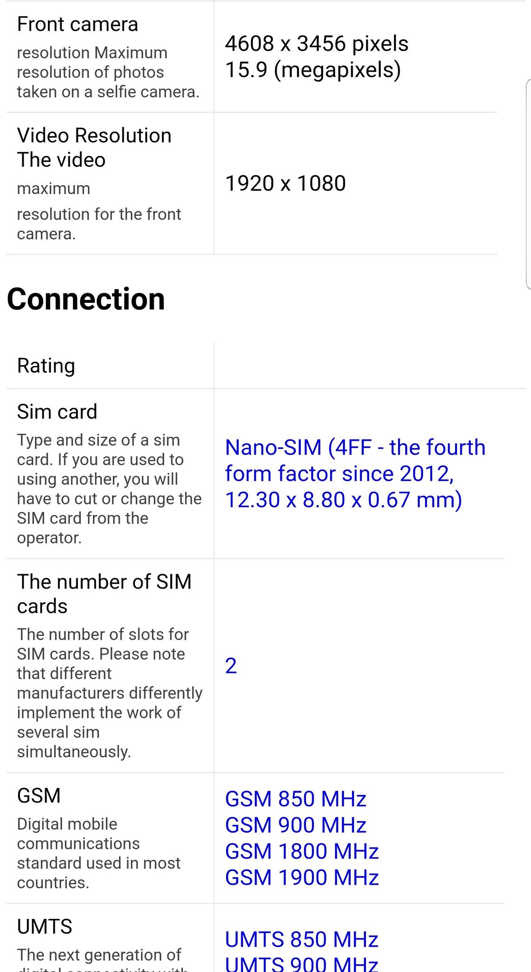Click the Sim card row title
This screenshot has height=972, width=531.
click(57, 411)
